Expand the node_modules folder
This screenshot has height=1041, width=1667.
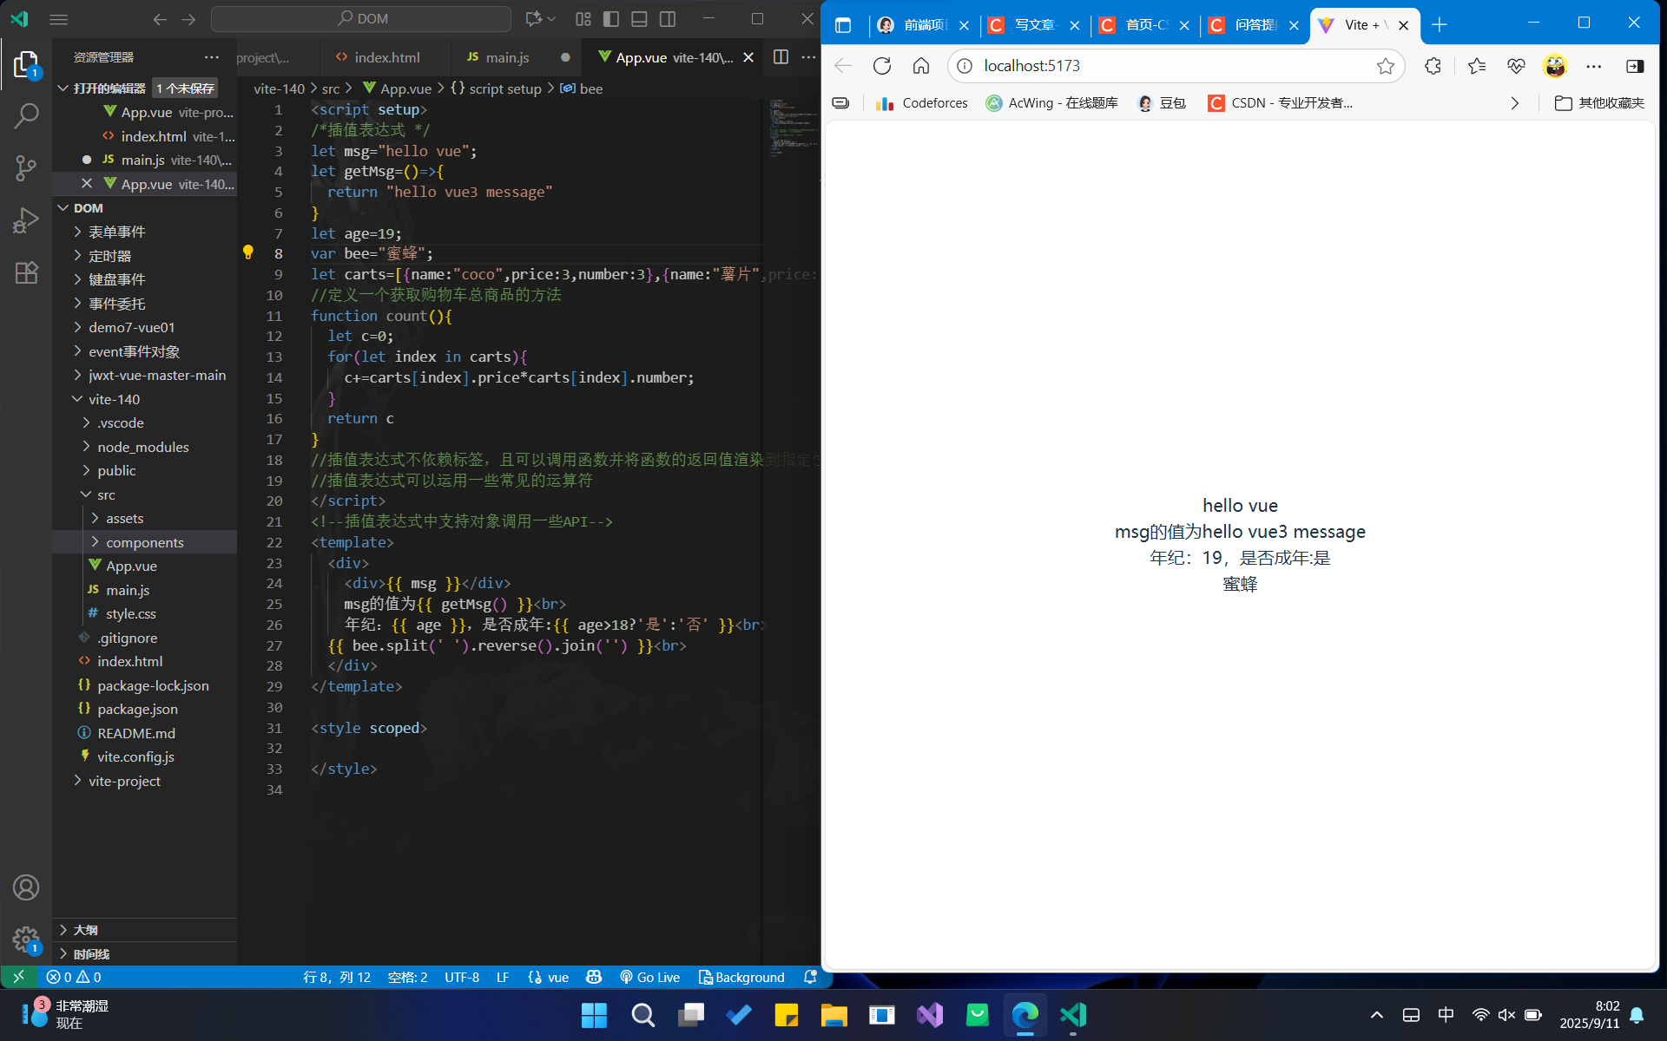click(x=144, y=447)
